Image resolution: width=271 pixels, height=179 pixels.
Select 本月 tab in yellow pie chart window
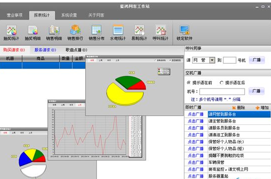109,60
